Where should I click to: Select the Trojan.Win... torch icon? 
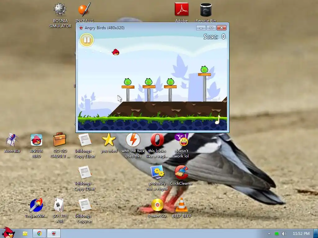[x=36, y=208]
